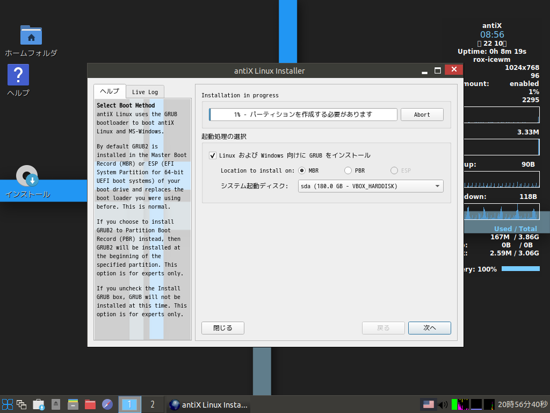This screenshot has height=413, width=550.
Task: Click the 閉じる button
Action: click(223, 328)
